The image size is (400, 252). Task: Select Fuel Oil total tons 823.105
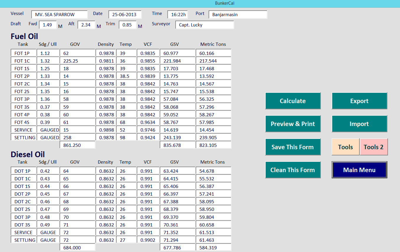tap(214, 145)
